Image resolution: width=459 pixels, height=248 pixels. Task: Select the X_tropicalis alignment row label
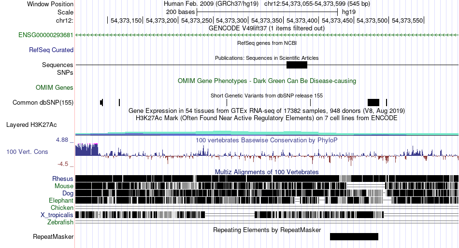click(x=57, y=215)
